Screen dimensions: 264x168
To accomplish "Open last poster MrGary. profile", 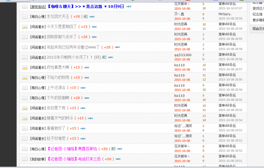I will [225, 14].
